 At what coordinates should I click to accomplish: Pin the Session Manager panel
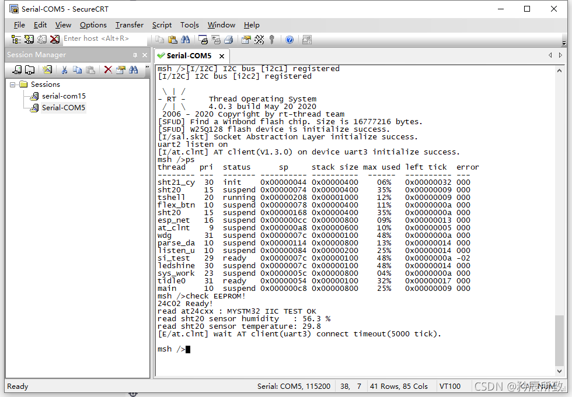(x=135, y=55)
